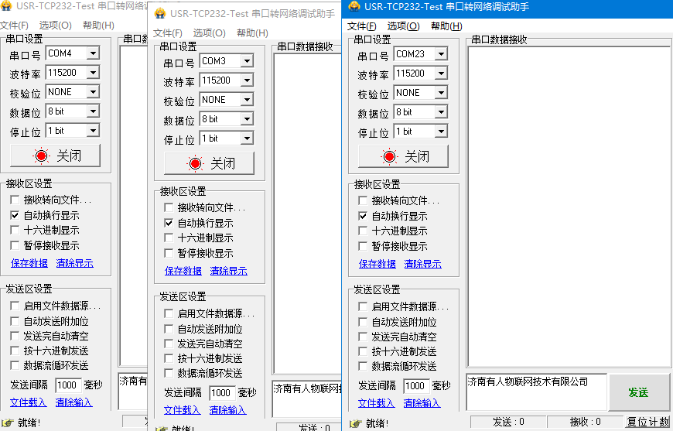Open the 文件(F) menu in COM3 window
Image resolution: width=673 pixels, height=431 pixels.
(x=168, y=33)
